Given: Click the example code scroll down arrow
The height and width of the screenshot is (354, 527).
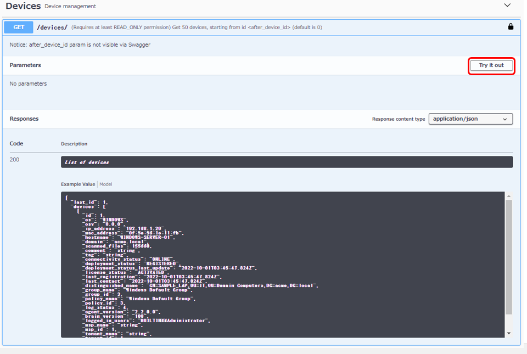Looking at the screenshot, I should (508, 333).
